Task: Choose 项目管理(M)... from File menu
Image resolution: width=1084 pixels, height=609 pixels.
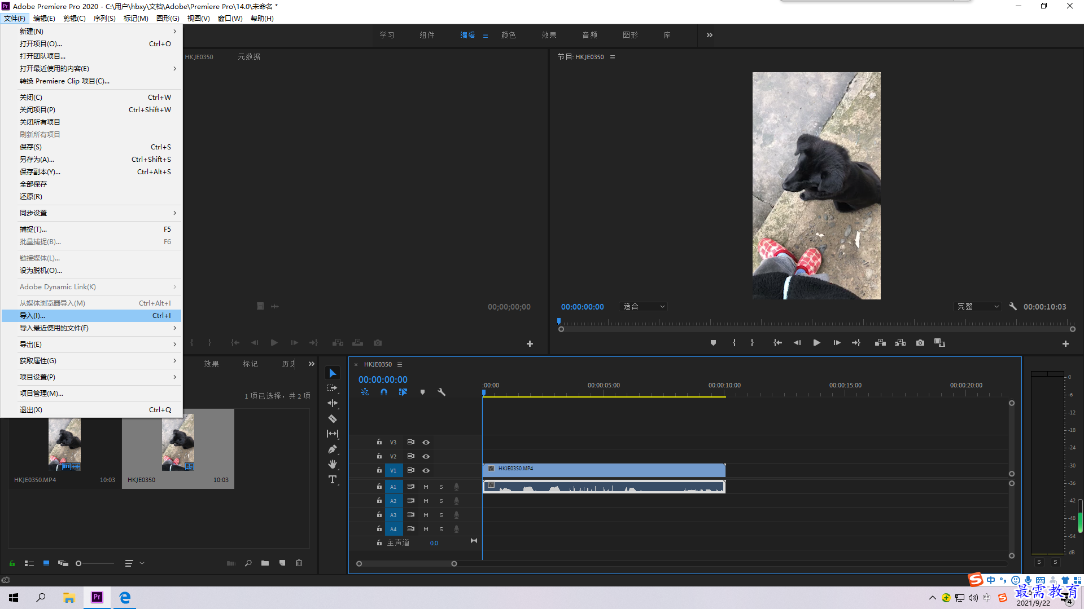Action: tap(91, 393)
